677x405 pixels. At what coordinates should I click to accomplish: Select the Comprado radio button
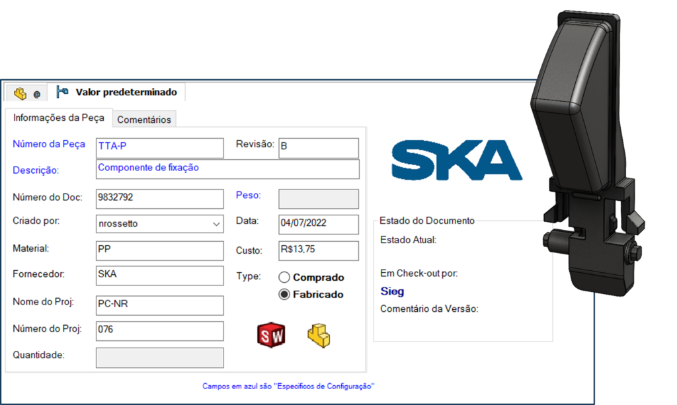click(284, 277)
